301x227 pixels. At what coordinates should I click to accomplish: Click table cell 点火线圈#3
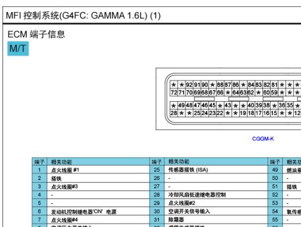point(98,187)
